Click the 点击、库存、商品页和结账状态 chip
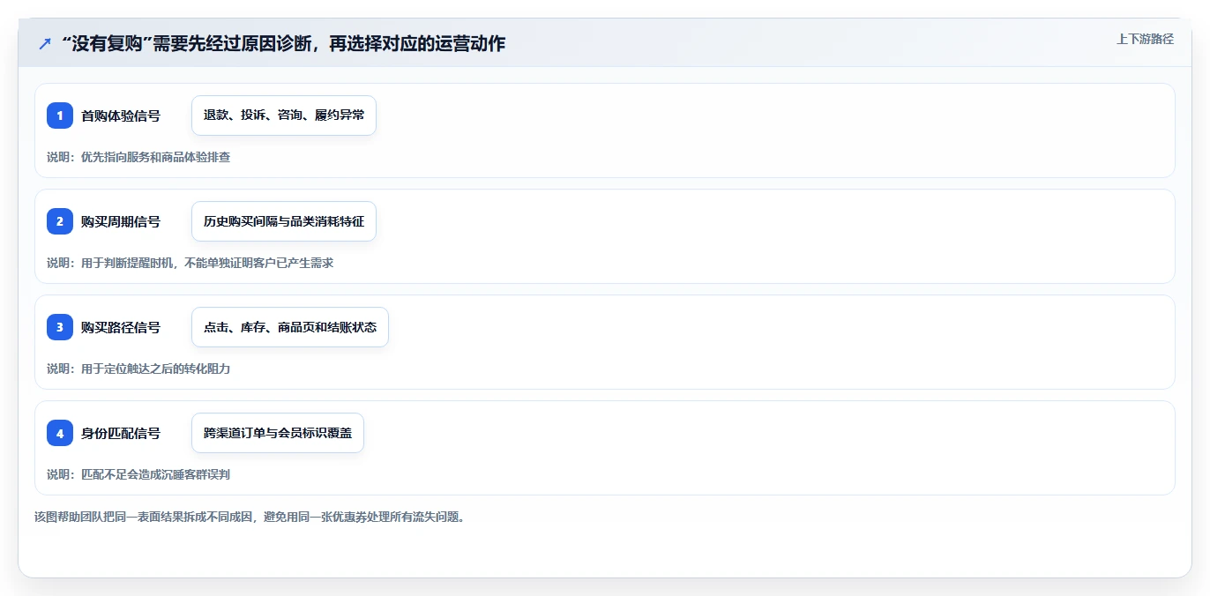This screenshot has height=596, width=1210. point(290,327)
